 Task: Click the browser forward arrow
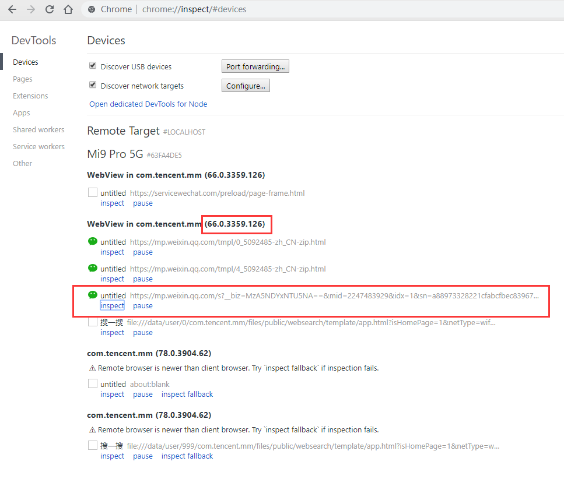point(31,9)
